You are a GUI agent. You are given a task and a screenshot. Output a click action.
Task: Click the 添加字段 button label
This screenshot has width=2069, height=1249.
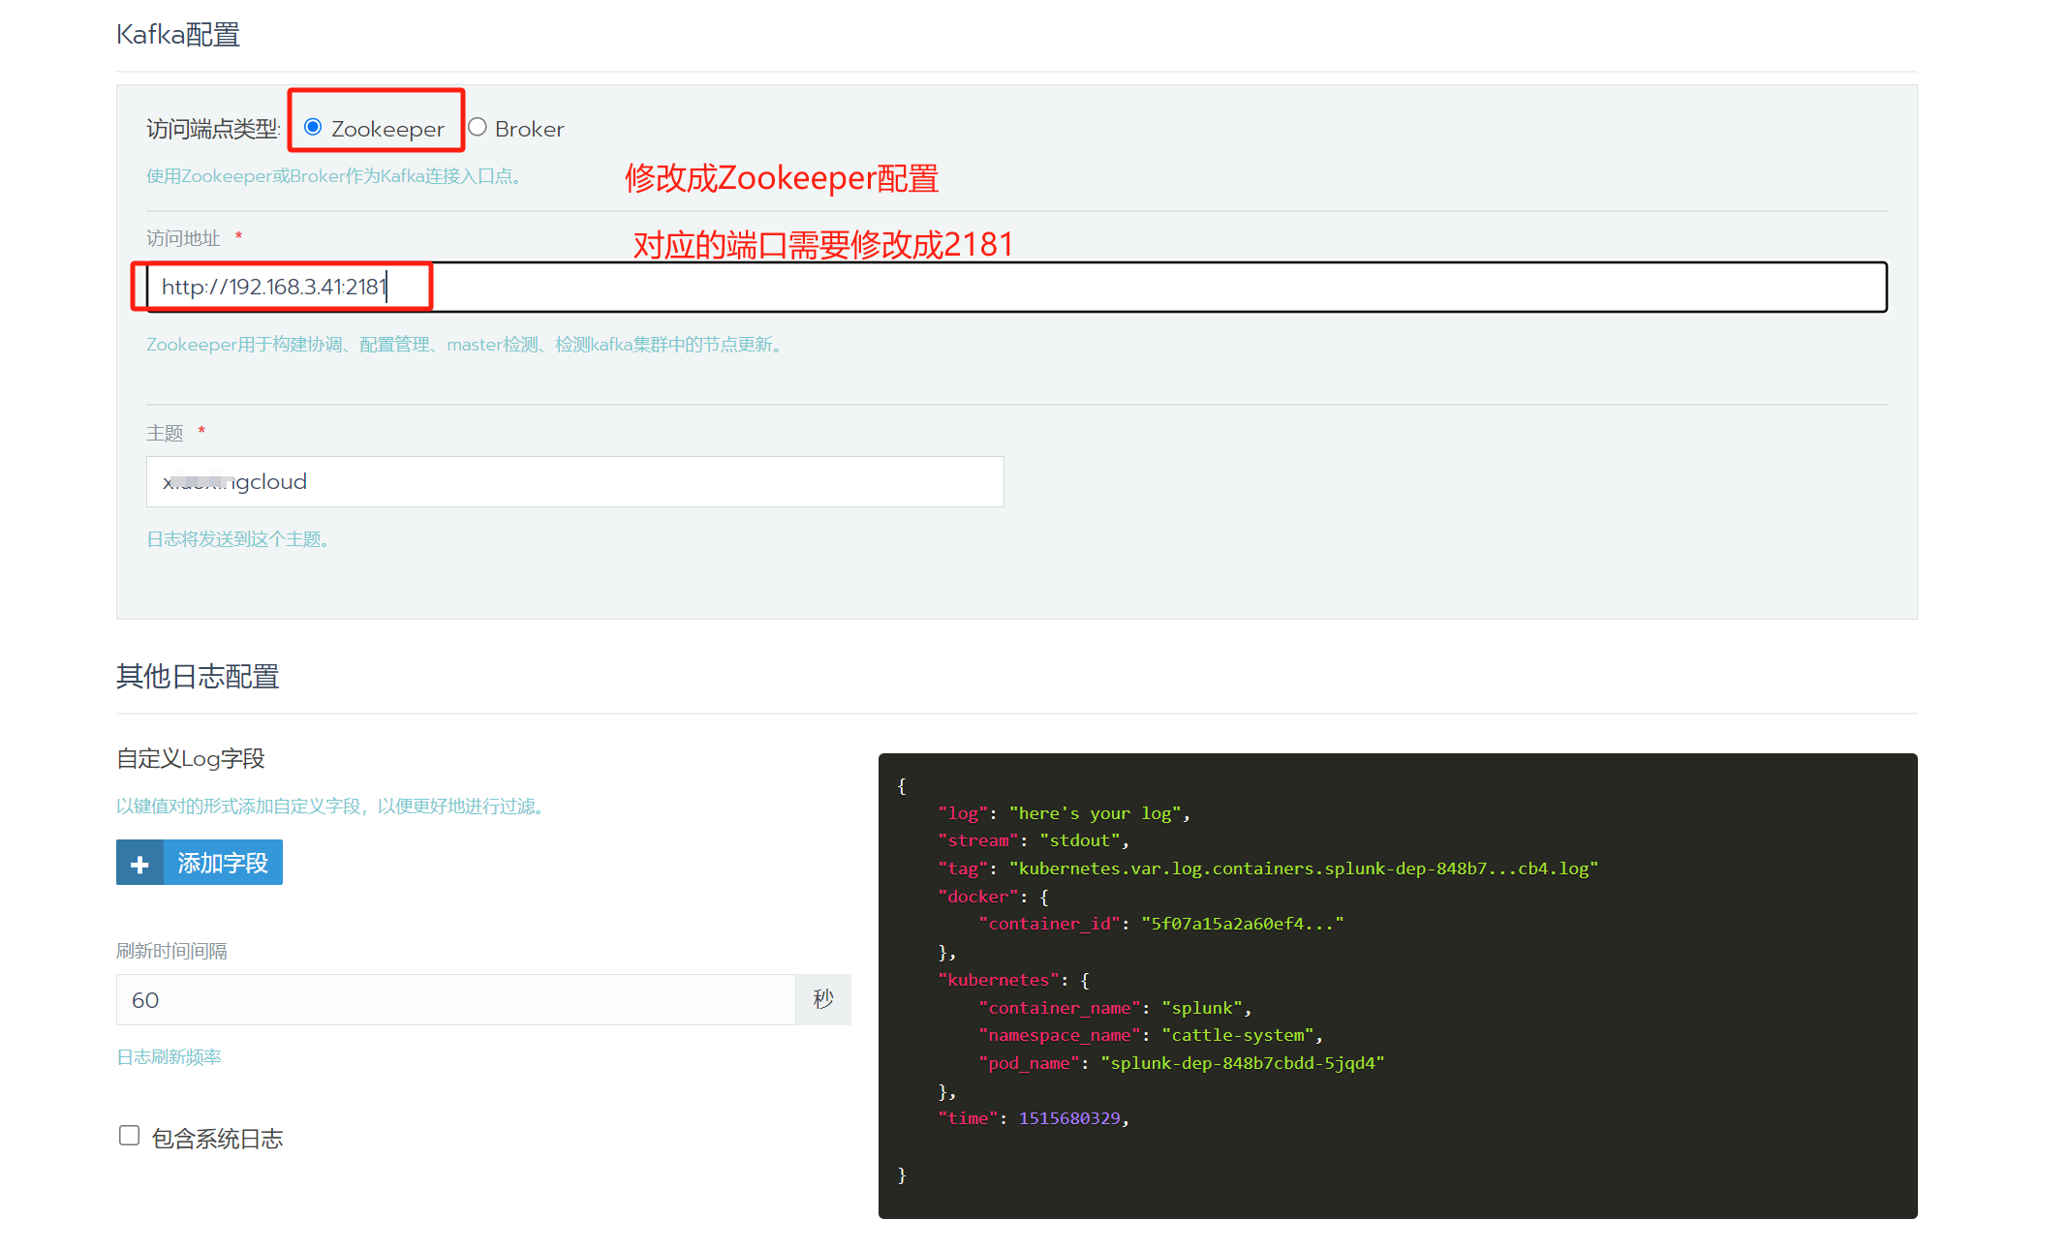click(x=223, y=864)
